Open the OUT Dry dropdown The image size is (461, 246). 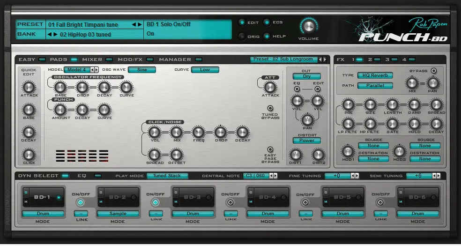pos(307,76)
